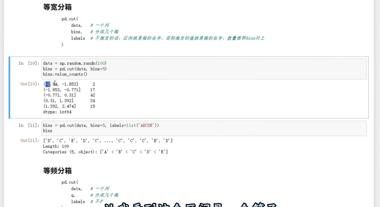This screenshot has width=380, height=207.
Task: Click the comment # 一个列 under 等宽分箱
Action: coord(100,25)
